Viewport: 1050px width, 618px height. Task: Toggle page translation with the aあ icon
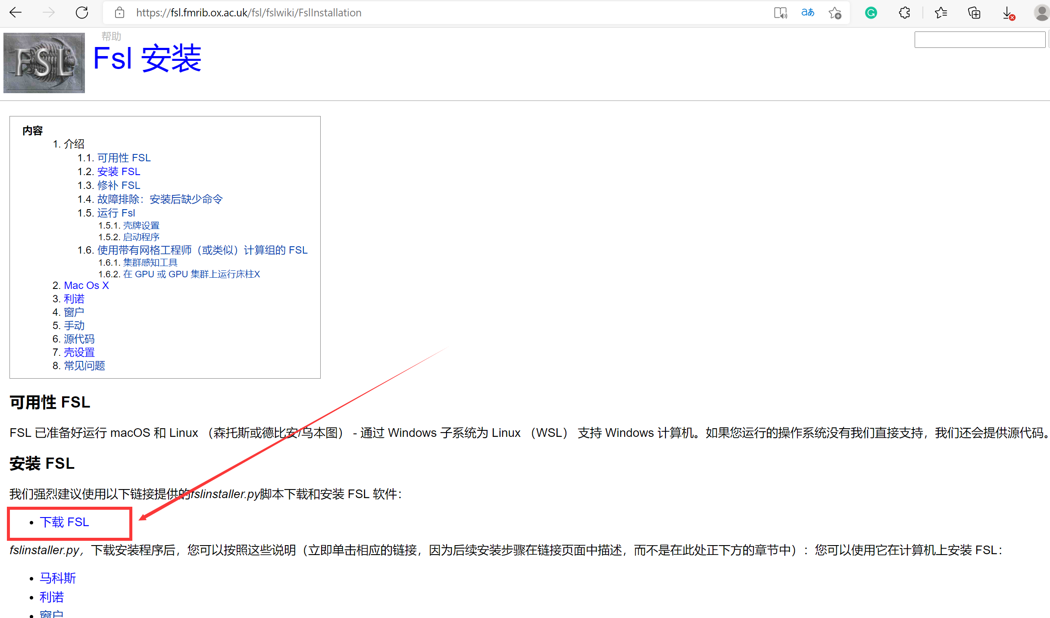(x=807, y=13)
